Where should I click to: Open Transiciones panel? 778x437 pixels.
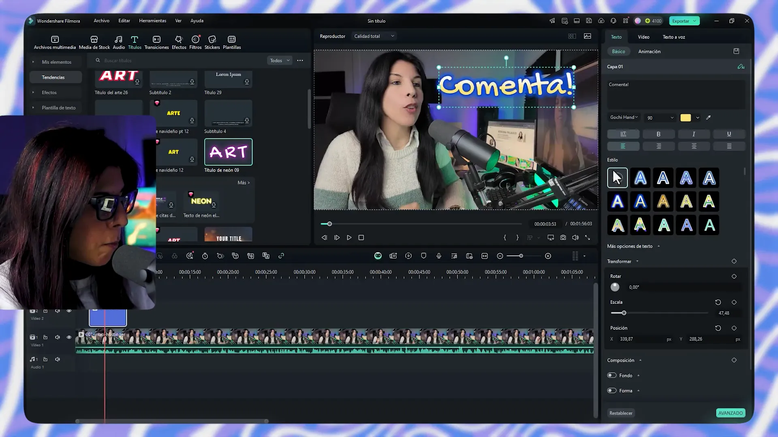(156, 42)
